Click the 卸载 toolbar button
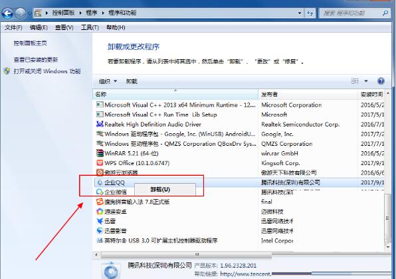396x279 pixels. [132, 81]
